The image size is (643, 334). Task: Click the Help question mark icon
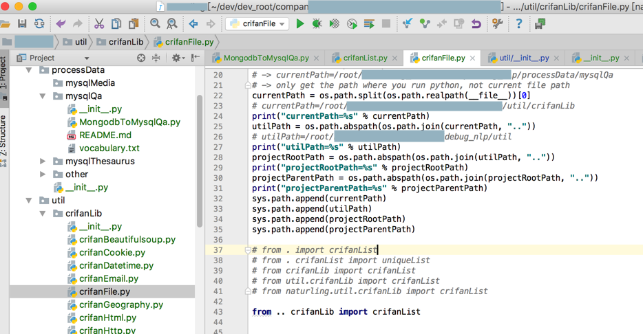click(518, 23)
